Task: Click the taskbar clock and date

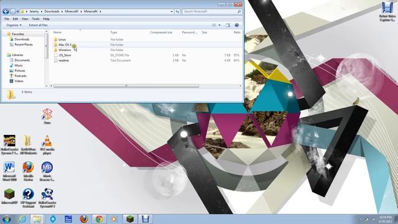Action: [x=386, y=220]
